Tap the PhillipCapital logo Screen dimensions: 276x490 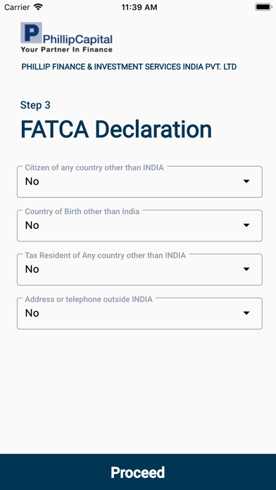point(67,37)
